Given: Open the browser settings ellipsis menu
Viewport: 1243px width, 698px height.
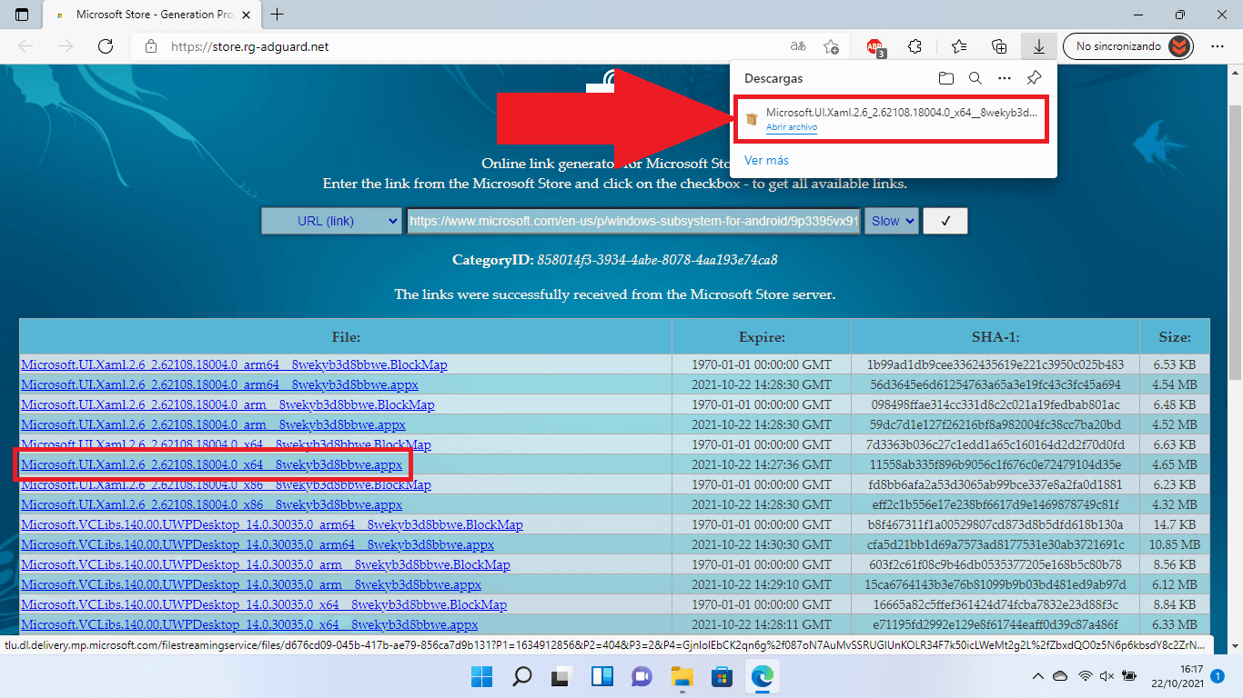Looking at the screenshot, I should 1218,46.
